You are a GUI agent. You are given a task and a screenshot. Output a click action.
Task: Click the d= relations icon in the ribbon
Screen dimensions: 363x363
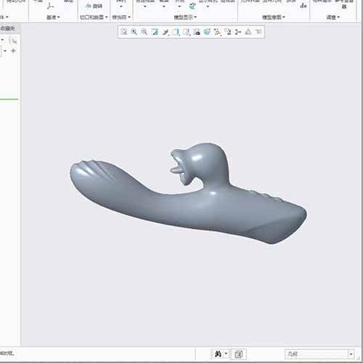303,6
